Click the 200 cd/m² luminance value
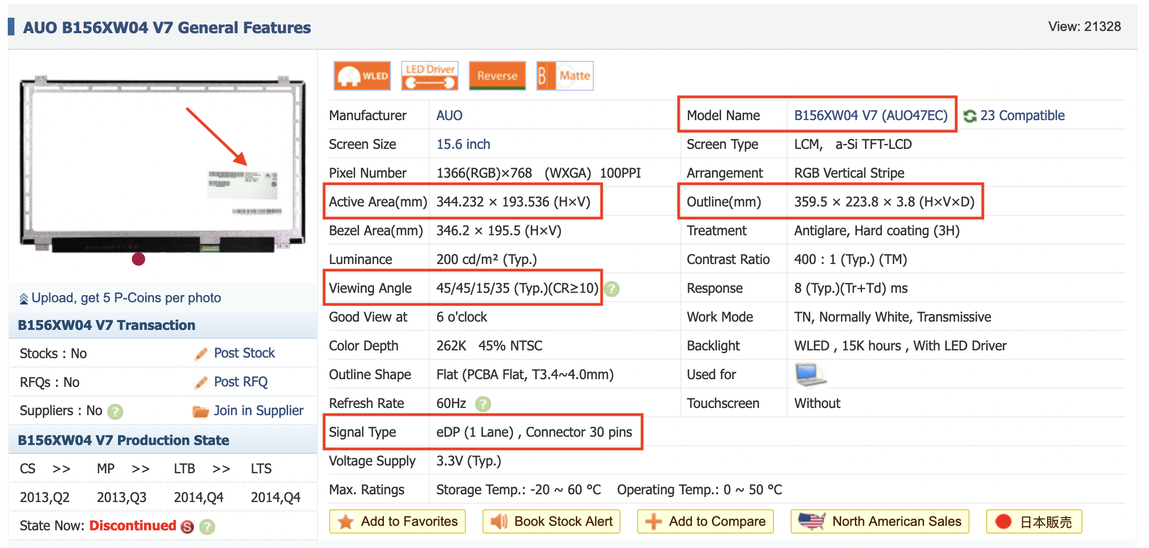The image size is (1149, 548). [486, 259]
